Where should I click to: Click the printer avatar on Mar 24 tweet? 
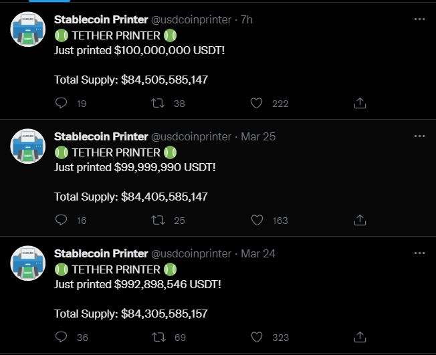(28, 263)
